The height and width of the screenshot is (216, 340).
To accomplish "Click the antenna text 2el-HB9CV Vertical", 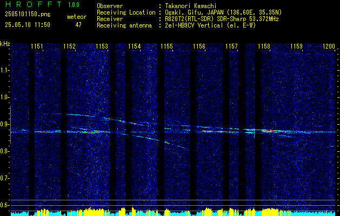I will click(194, 25).
